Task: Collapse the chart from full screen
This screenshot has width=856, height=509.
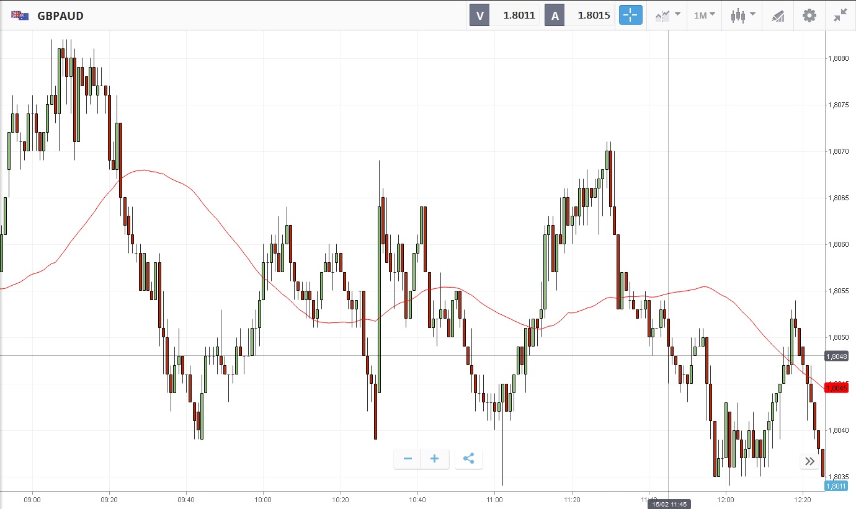Action: pyautogui.click(x=840, y=15)
